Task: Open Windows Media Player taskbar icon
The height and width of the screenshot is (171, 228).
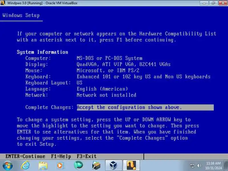Action: point(60,166)
